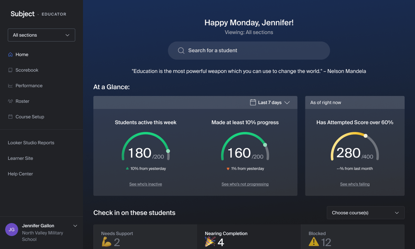Select the Blocked students tab

click(353, 238)
